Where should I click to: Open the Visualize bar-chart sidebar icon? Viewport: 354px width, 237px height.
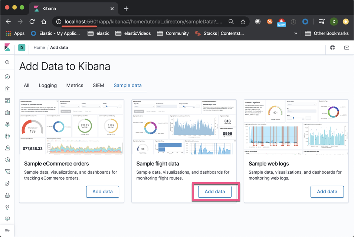click(x=7, y=89)
